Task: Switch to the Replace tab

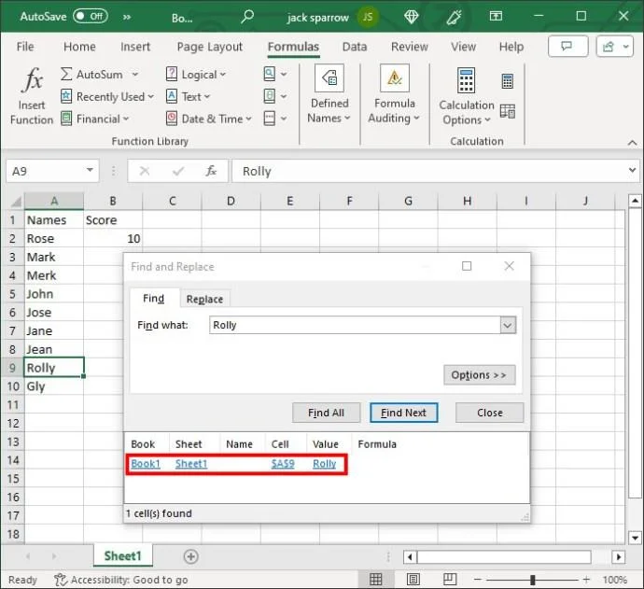Action: tap(204, 299)
